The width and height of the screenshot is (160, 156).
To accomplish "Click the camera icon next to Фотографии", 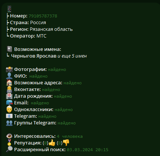I will click(x=9, y=69).
